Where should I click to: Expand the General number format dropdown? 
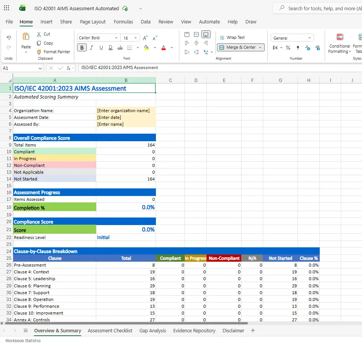click(310, 38)
